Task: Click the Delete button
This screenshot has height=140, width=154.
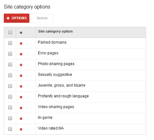Action: (x=42, y=18)
